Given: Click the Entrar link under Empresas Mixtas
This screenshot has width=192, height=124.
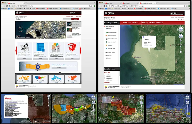Looking at the screenshot, I should pos(73,82).
